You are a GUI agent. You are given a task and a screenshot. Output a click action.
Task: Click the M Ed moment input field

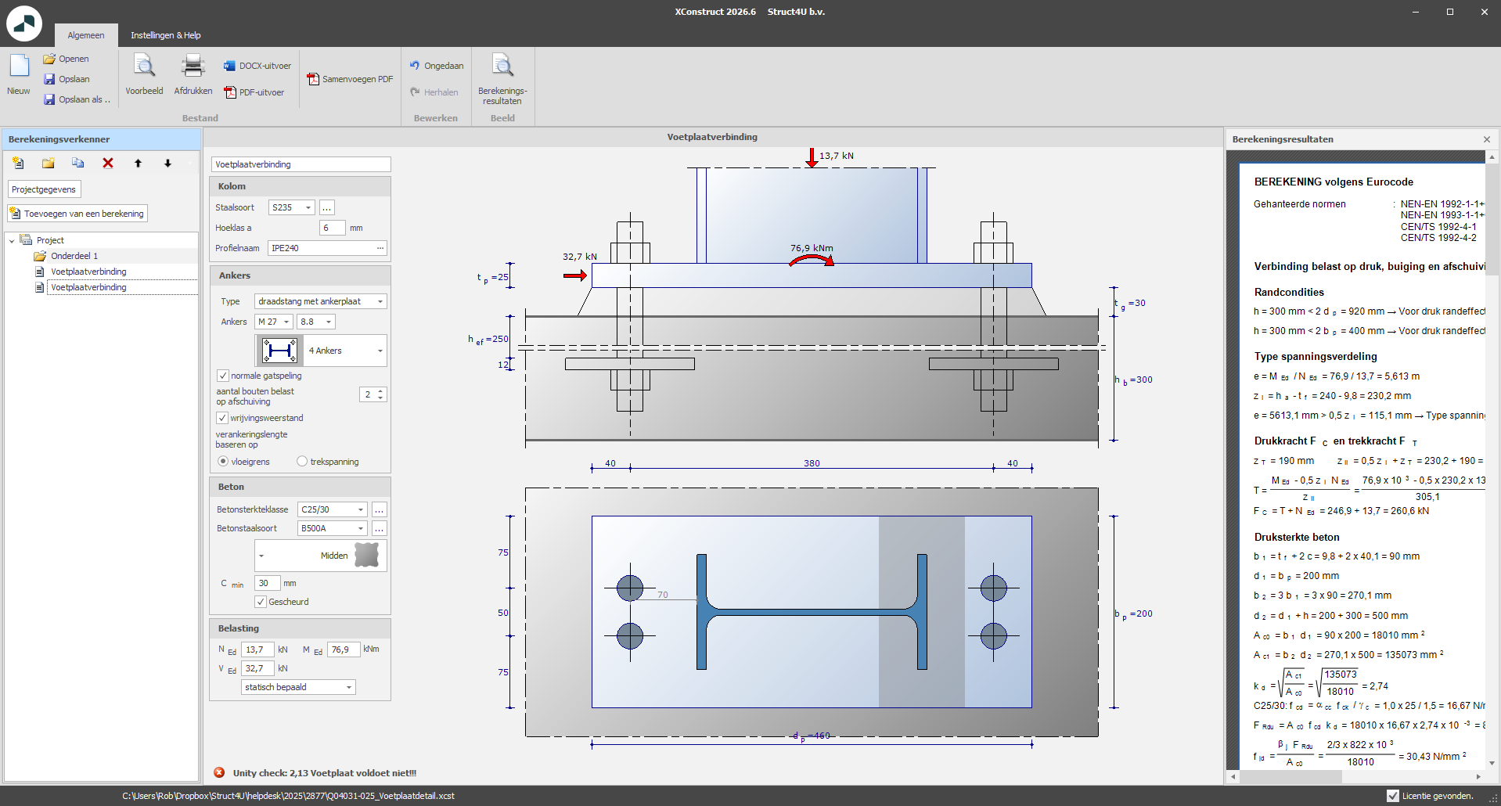343,649
